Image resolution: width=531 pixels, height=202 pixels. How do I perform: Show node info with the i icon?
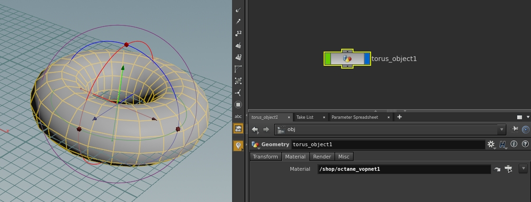click(x=514, y=144)
